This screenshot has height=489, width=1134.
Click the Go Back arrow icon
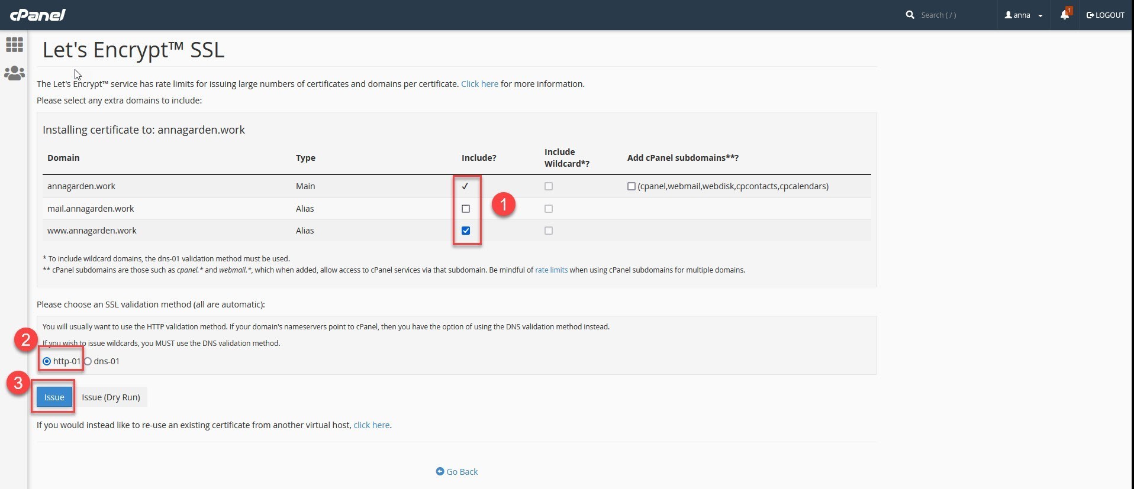pos(440,471)
